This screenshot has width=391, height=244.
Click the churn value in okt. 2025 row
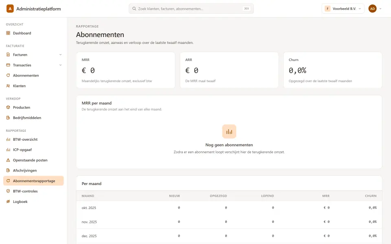(373, 208)
